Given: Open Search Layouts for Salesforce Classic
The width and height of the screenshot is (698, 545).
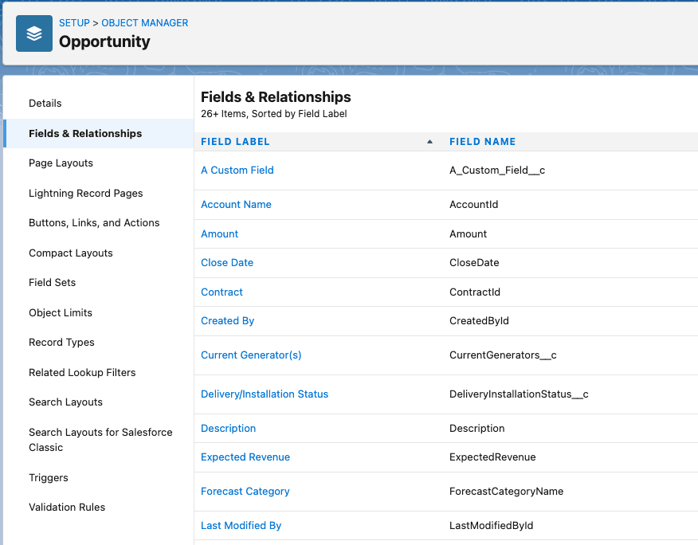Looking at the screenshot, I should pos(100,439).
